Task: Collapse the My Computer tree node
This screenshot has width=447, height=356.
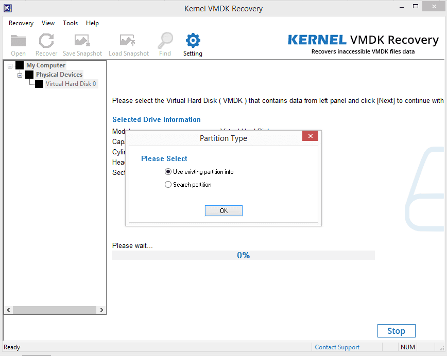Action: (10, 66)
